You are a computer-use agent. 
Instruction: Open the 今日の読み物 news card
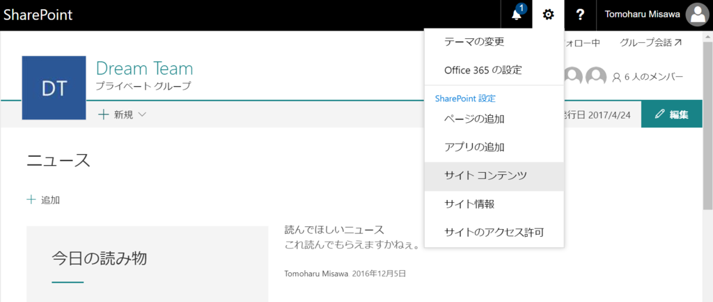tap(148, 264)
